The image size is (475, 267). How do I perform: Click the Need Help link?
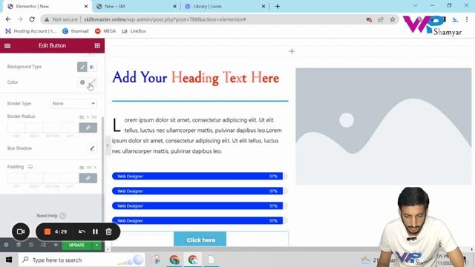51,216
